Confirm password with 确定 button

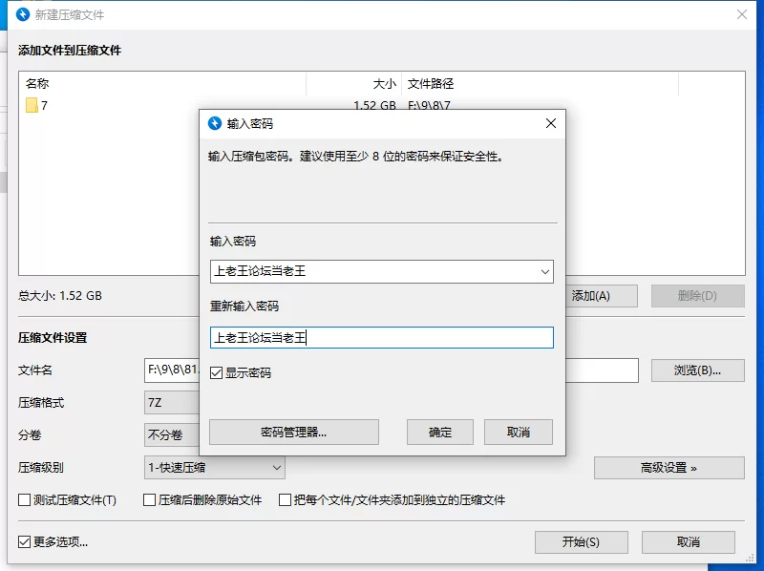point(440,433)
